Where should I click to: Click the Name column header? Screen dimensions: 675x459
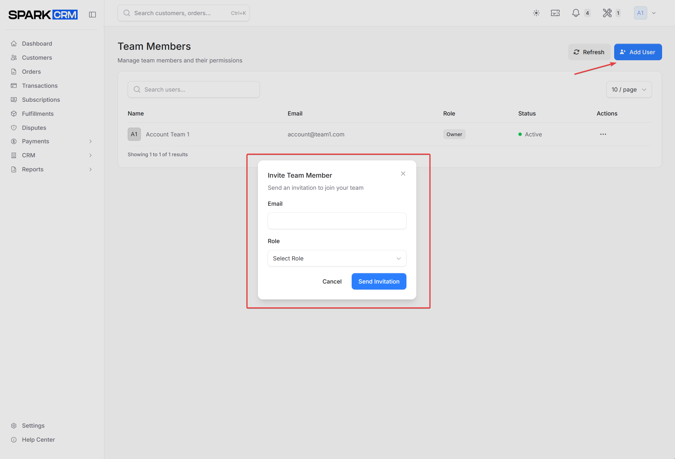pos(136,114)
